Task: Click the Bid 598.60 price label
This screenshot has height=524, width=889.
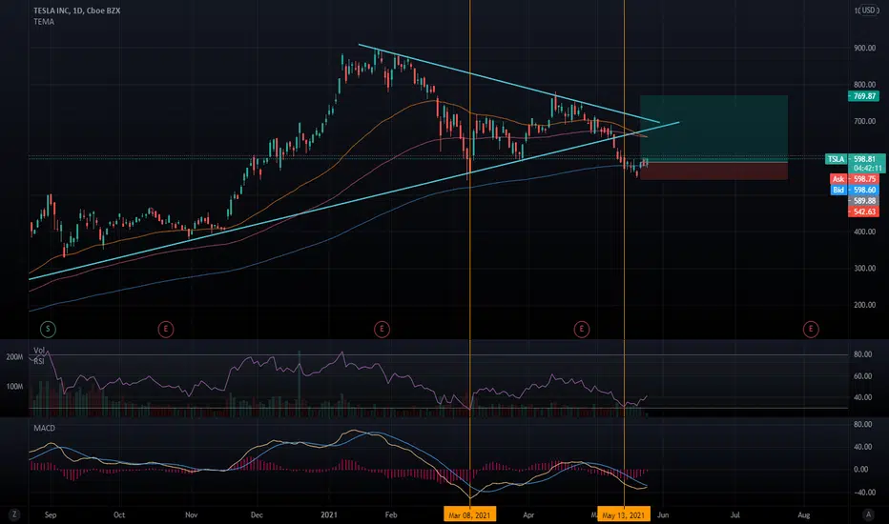Action: point(855,190)
